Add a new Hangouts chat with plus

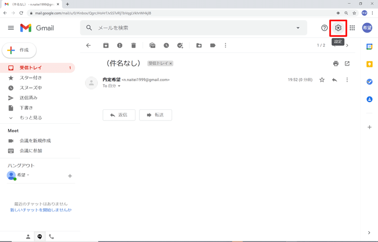click(x=70, y=176)
